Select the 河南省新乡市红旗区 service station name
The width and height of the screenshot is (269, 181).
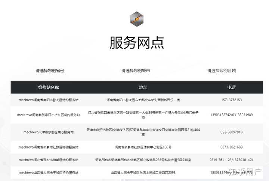click(x=49, y=147)
